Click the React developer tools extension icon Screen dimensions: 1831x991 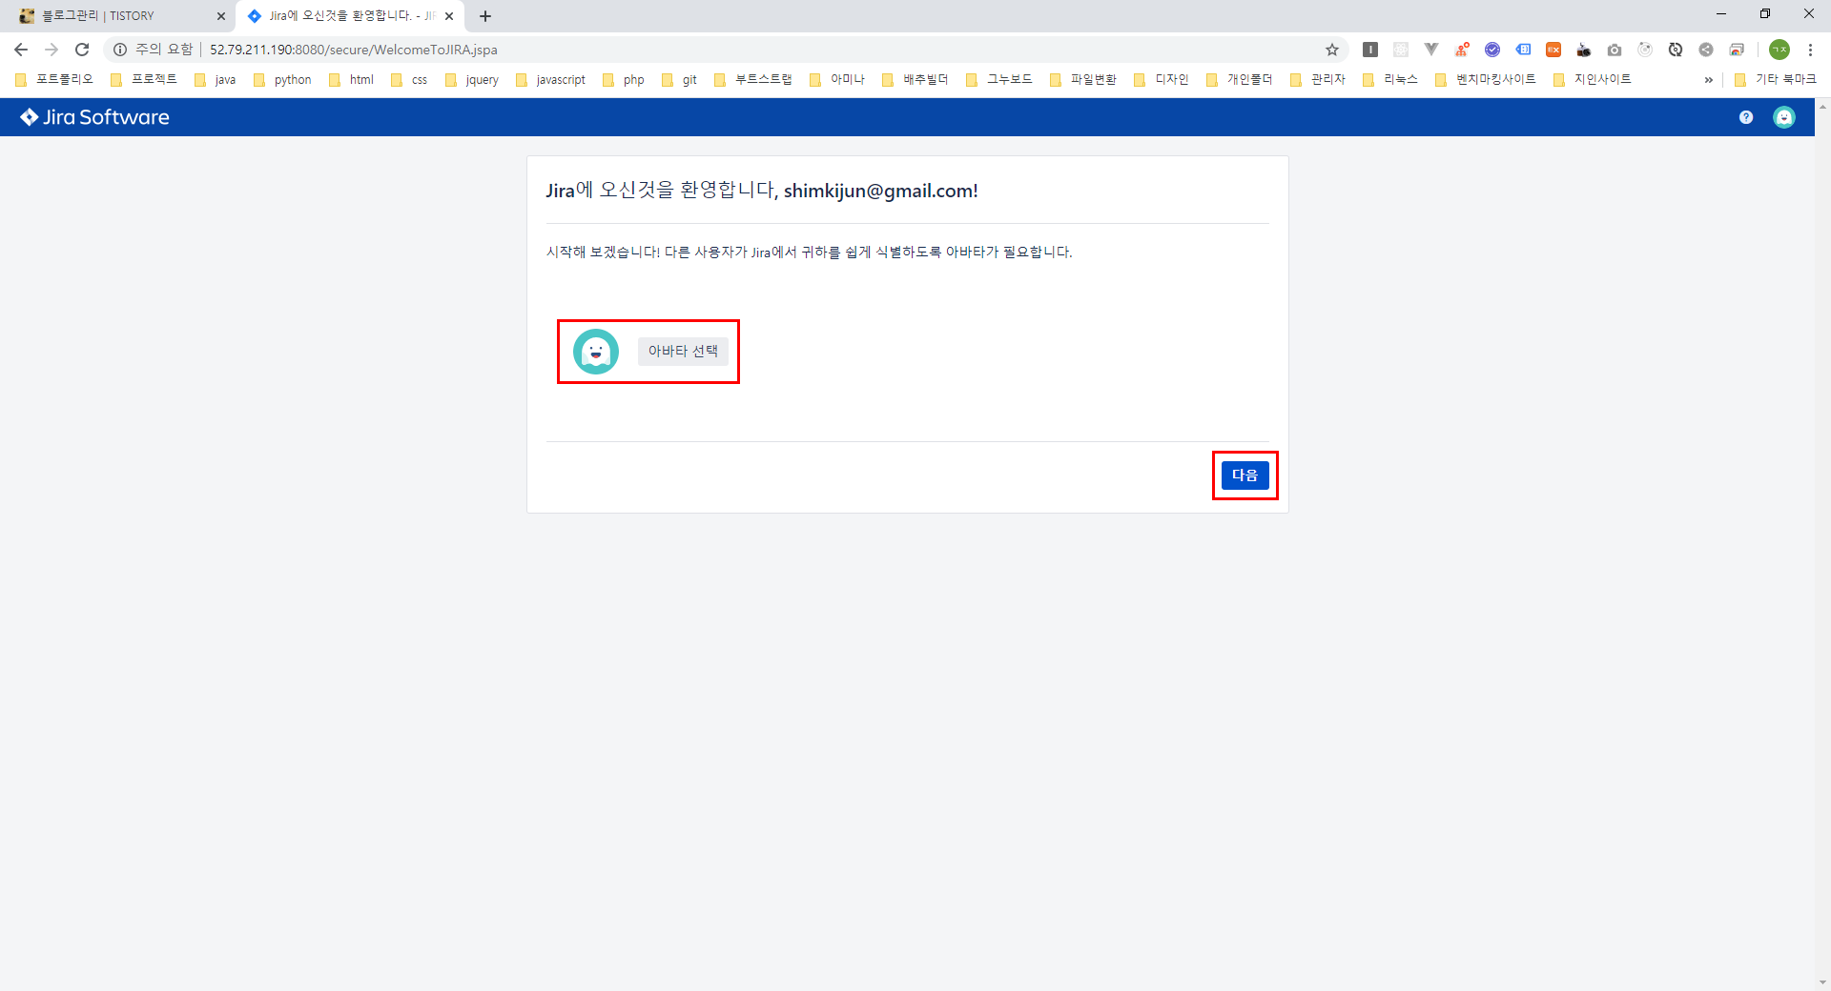pyautogui.click(x=1401, y=50)
